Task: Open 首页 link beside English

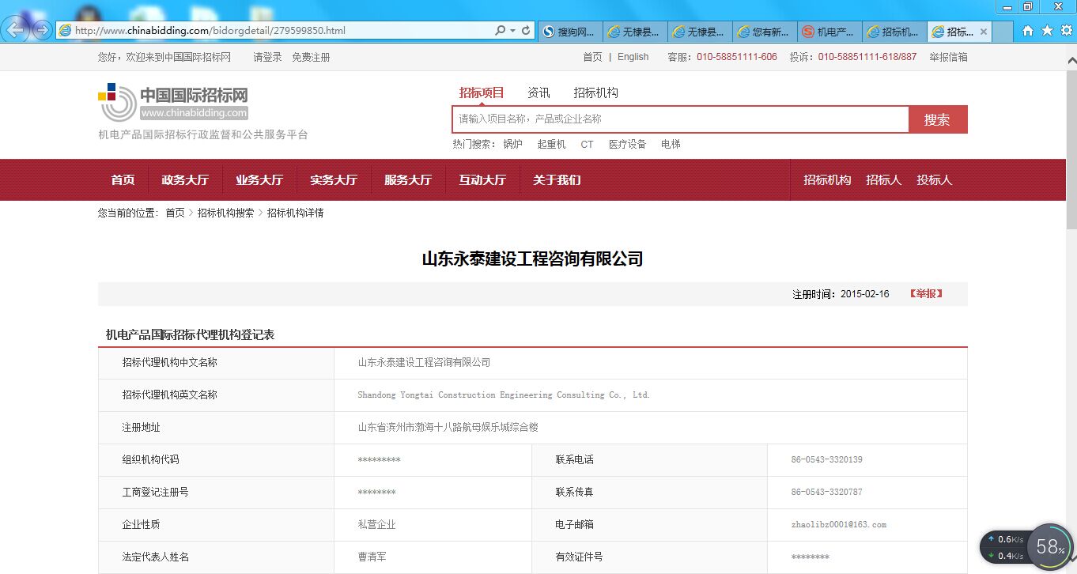Action: (x=592, y=57)
